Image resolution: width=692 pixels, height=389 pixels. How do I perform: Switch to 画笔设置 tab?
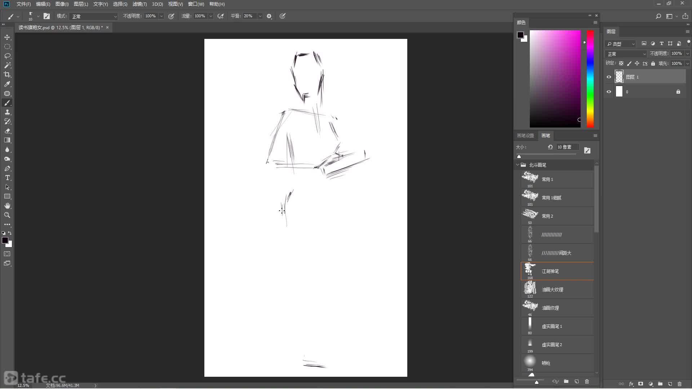525,136
